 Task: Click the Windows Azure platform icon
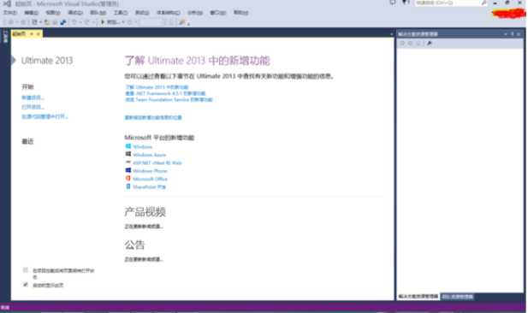(x=128, y=154)
